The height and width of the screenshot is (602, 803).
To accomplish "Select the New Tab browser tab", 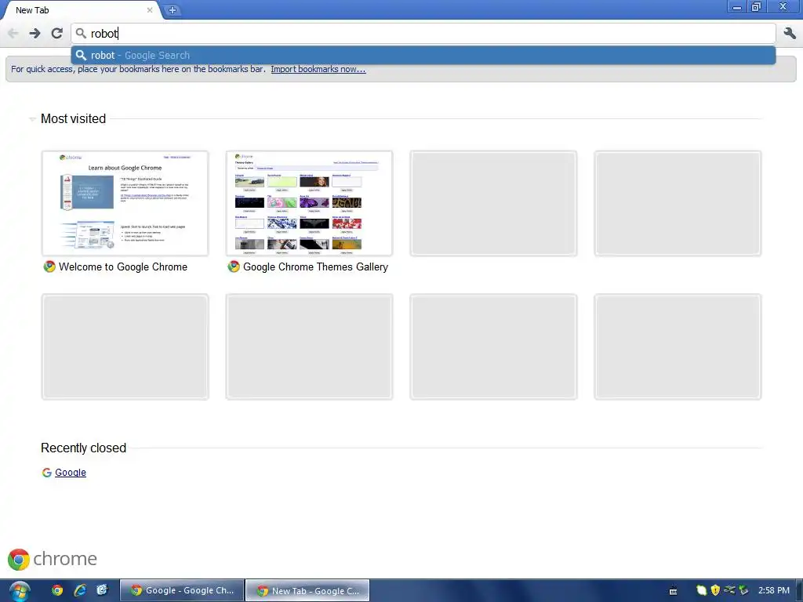I will point(82,10).
